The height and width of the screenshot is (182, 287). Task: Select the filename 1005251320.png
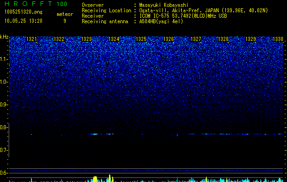(x=24, y=12)
